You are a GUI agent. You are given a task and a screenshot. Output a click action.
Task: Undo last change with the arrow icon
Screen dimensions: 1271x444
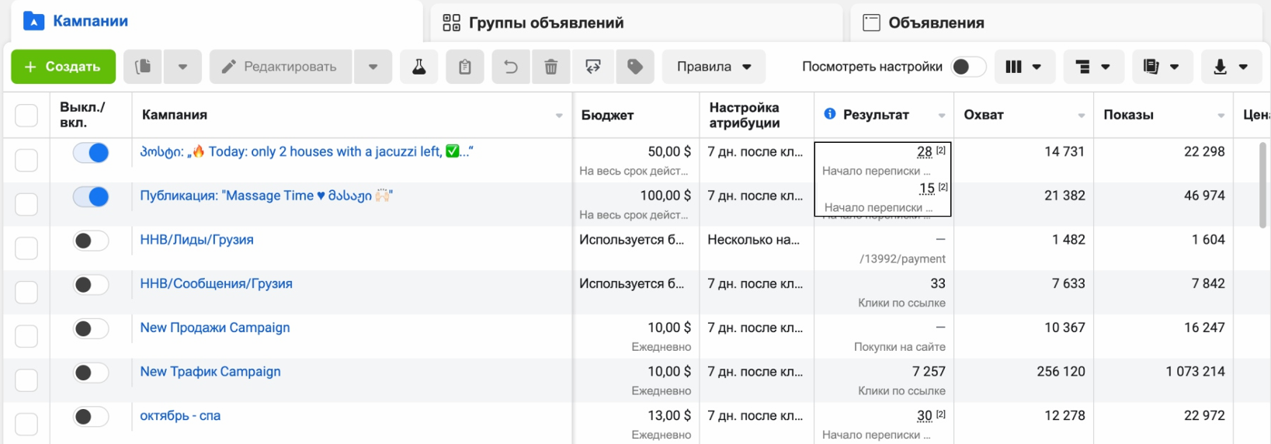point(511,67)
